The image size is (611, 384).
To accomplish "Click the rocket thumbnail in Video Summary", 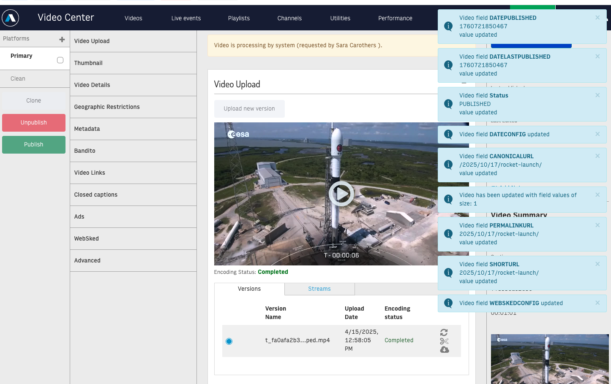I will 550,359.
